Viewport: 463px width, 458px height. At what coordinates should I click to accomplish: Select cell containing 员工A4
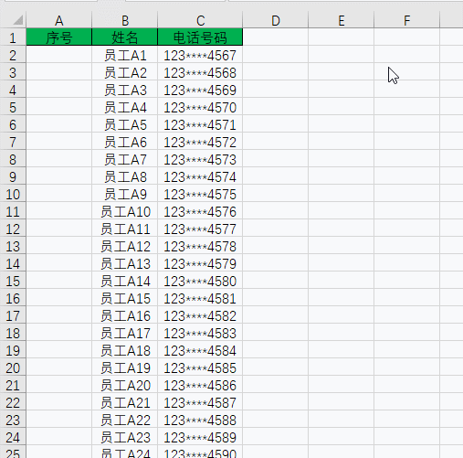[x=124, y=107]
